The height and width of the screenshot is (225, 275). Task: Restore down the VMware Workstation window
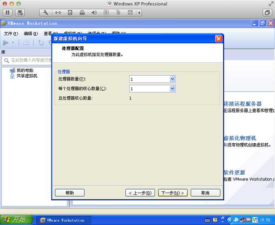tap(262, 23)
